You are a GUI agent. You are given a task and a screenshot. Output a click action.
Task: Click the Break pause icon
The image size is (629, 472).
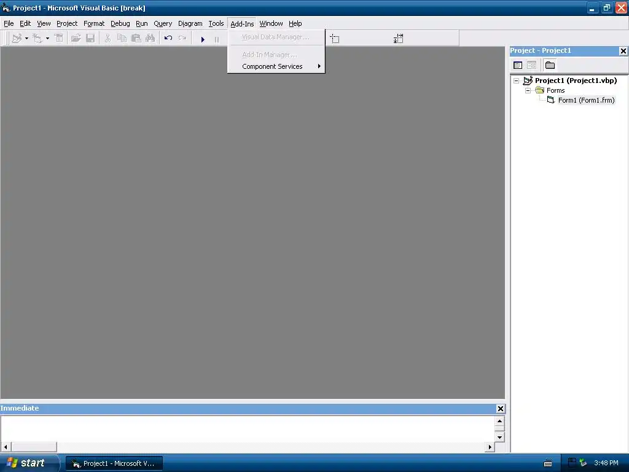pos(217,39)
